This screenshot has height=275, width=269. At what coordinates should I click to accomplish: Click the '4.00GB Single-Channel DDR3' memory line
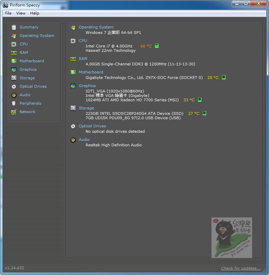pos(140,64)
